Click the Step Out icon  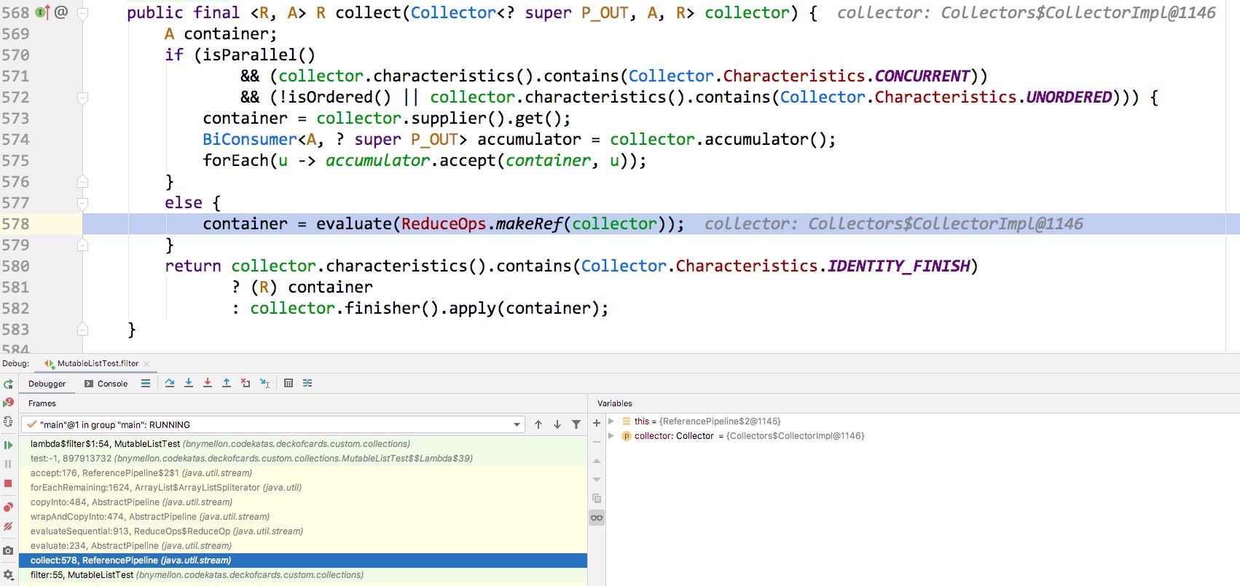click(227, 383)
